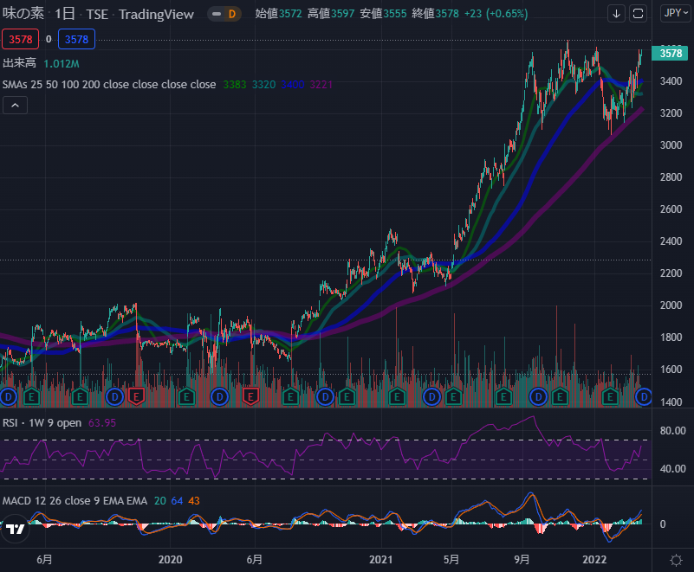The height and width of the screenshot is (572, 694).
Task: Click the 40.00 level on RSI axis
Action: (x=672, y=468)
